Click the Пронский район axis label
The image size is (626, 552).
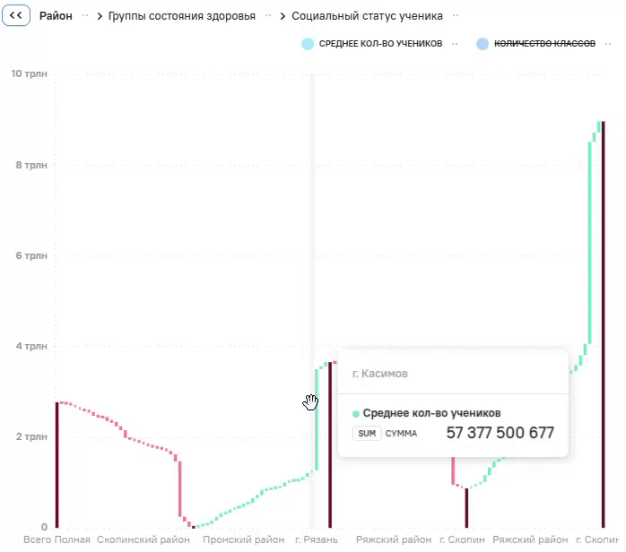pos(244,539)
